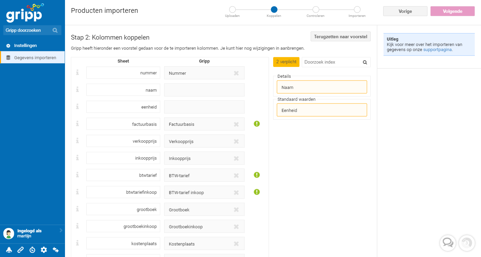Open the settings gear icon in the bottom bar
481x257 pixels.
[x=44, y=250]
